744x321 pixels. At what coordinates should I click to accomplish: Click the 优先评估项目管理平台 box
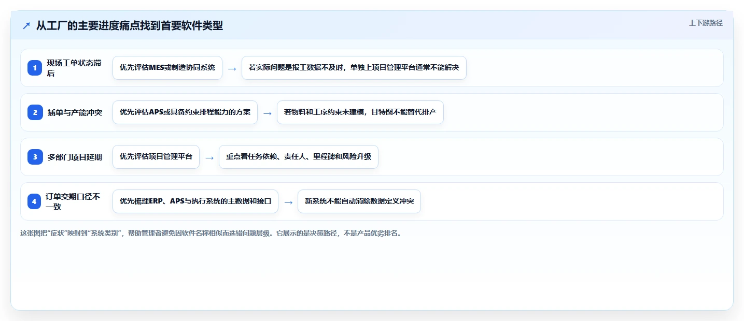pyautogui.click(x=156, y=157)
